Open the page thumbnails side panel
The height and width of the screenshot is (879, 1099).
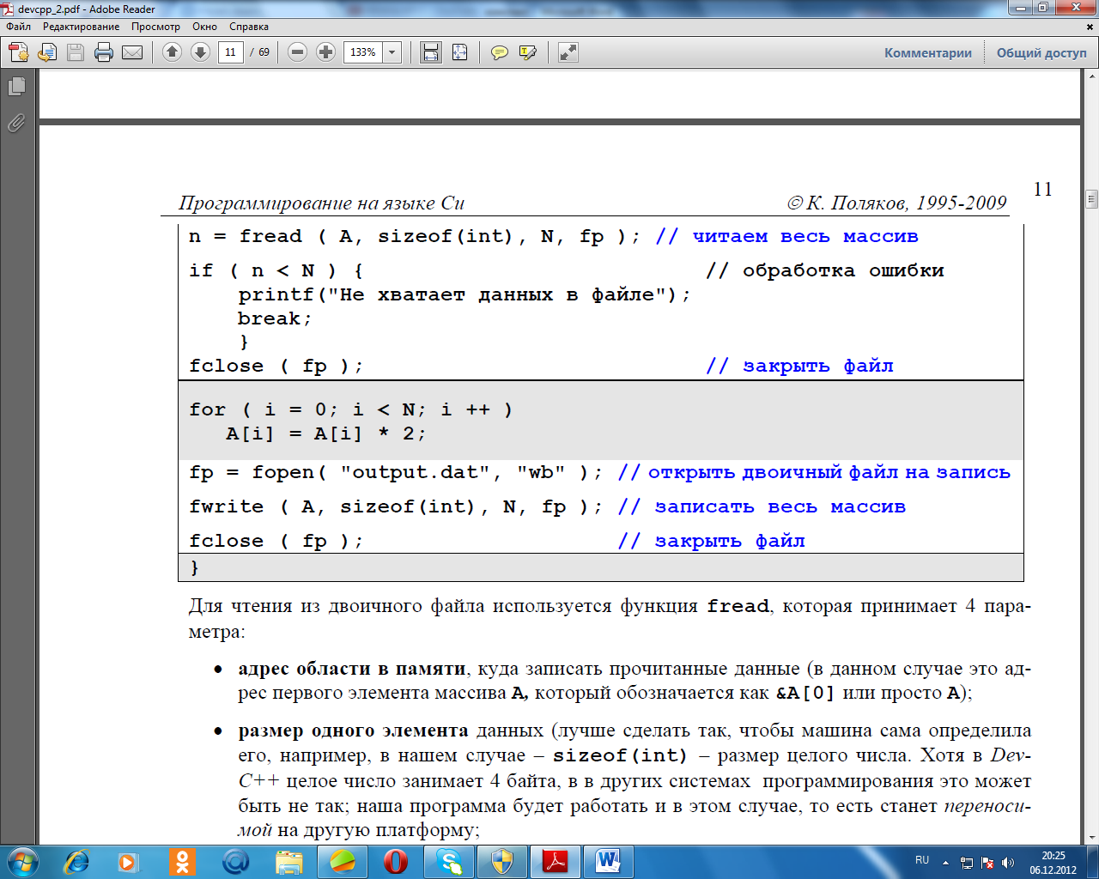tap(16, 87)
